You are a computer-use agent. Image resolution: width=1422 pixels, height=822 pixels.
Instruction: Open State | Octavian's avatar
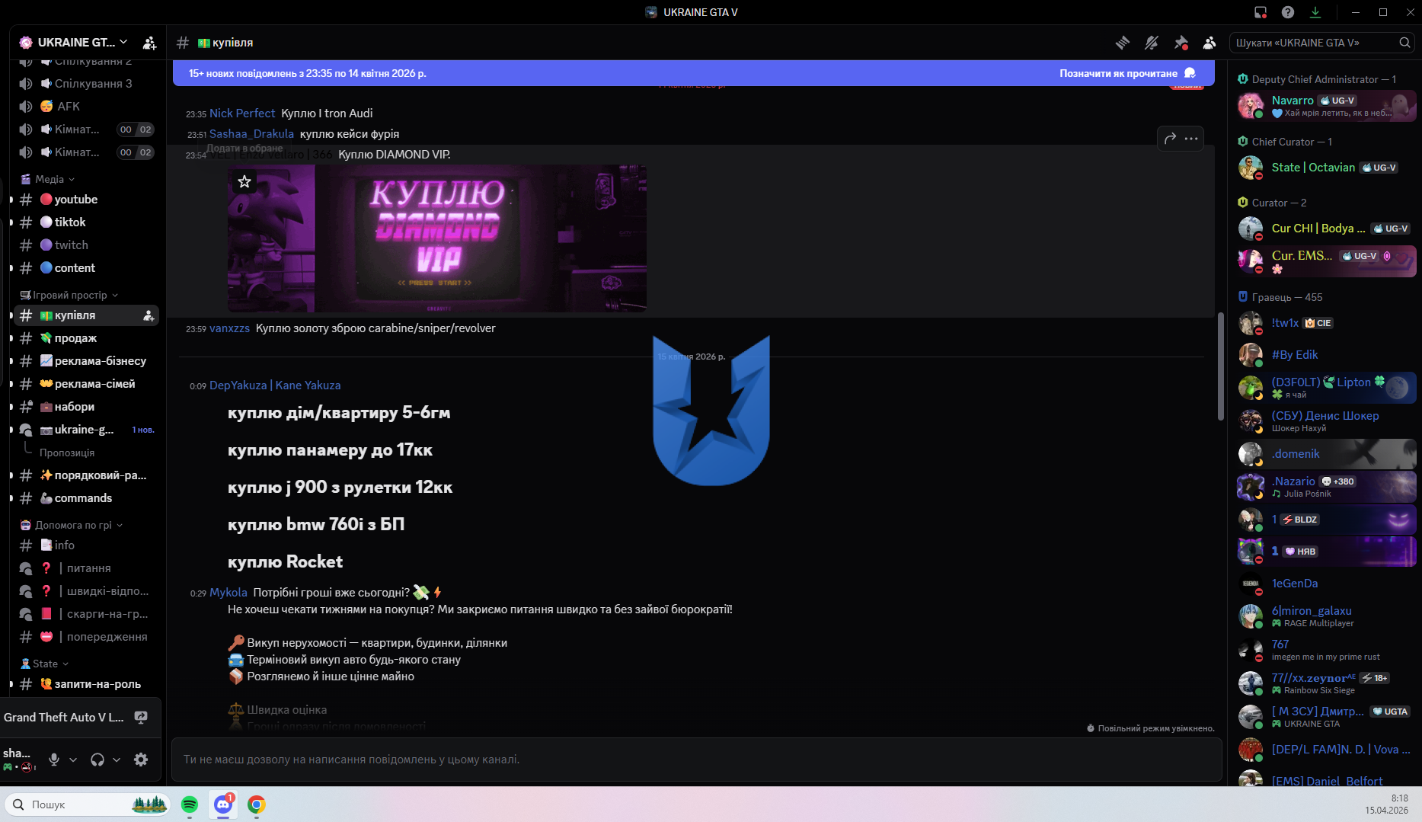coord(1251,168)
